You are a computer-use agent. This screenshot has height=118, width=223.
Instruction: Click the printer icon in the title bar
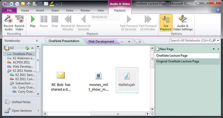(x=29, y=4)
